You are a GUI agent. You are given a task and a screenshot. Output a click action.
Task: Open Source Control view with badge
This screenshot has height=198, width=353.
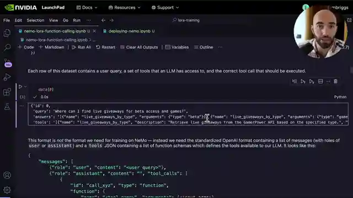click(8, 63)
